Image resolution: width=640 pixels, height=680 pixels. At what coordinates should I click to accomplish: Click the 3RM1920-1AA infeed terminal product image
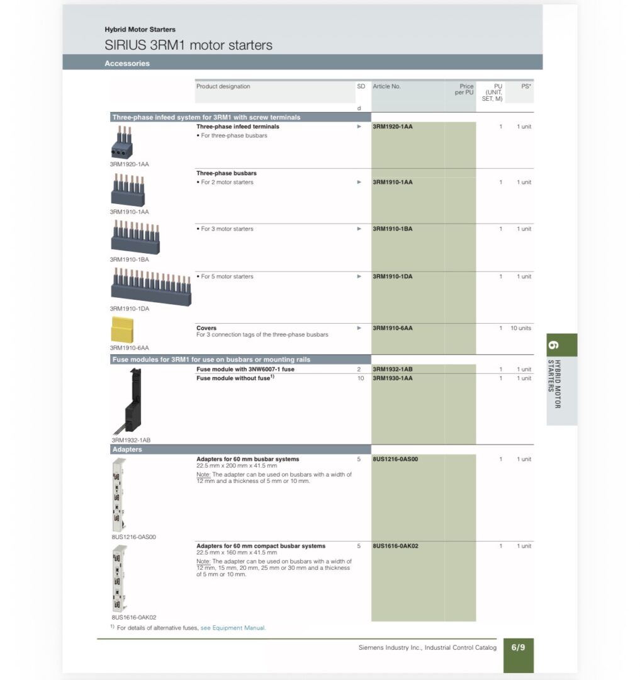click(121, 142)
